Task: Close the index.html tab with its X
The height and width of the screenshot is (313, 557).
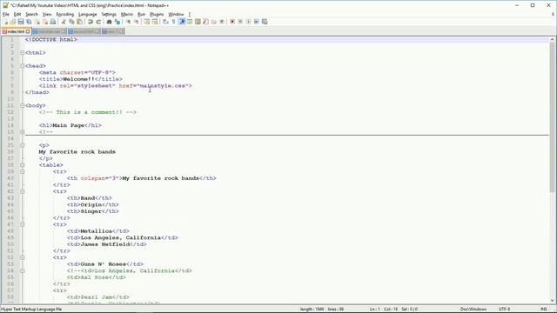Action: pos(28,31)
